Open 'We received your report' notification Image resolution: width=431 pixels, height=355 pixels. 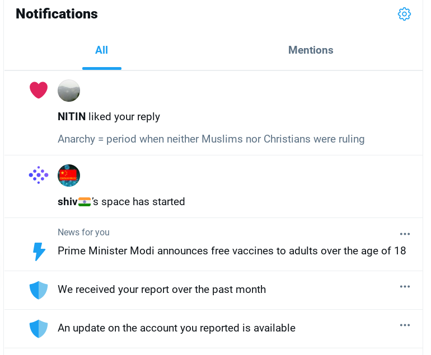tap(162, 290)
